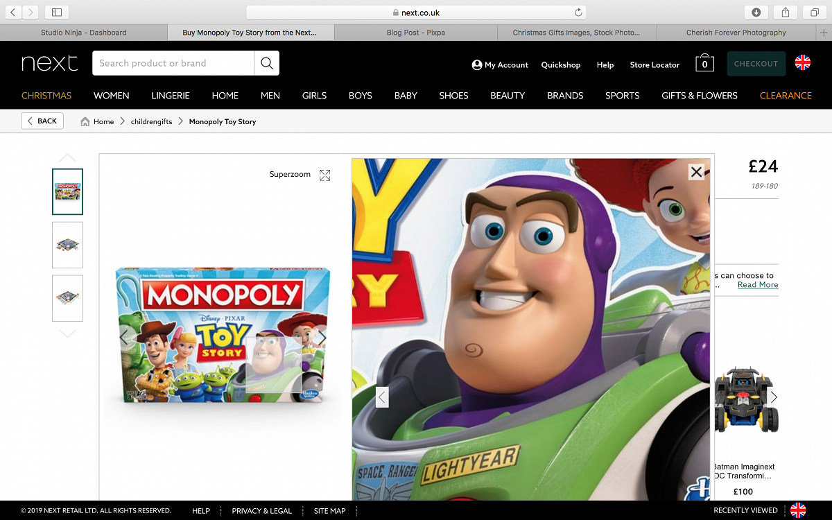Add a new tab with plus icon
This screenshot has height=520, width=832.
pos(824,33)
